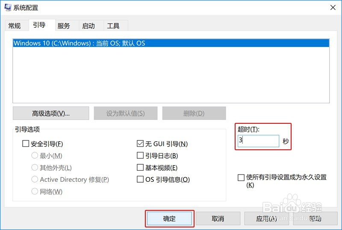This screenshot has width=342, height=230.
Task: Focus the 超时(T) seconds input field
Action: coord(258,141)
